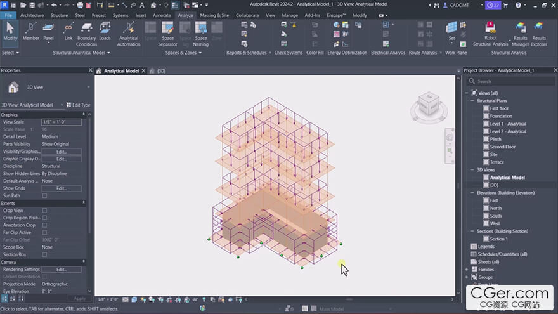
Task: Open the Results Manager
Action: [x=521, y=34]
